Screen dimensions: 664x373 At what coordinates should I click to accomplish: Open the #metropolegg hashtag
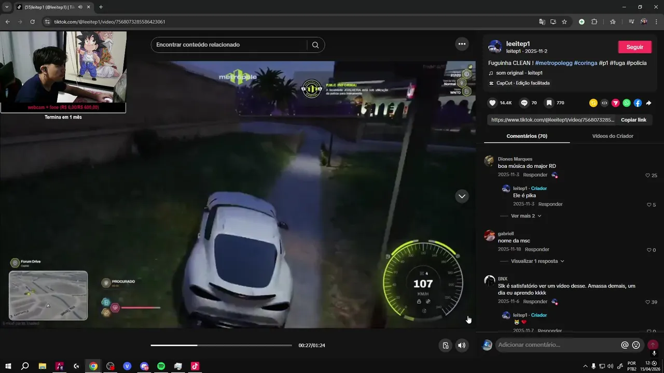[554, 63]
